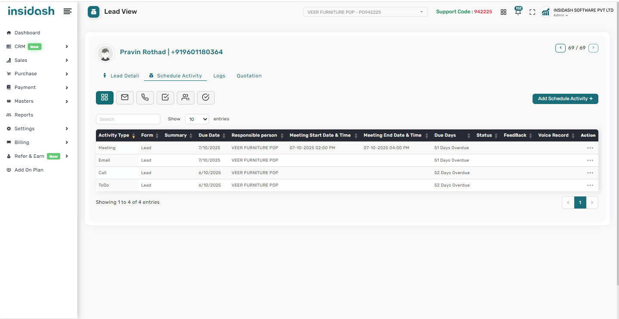Collapse the sidebar using hamburger icon
The height and width of the screenshot is (319, 619).
tap(68, 11)
